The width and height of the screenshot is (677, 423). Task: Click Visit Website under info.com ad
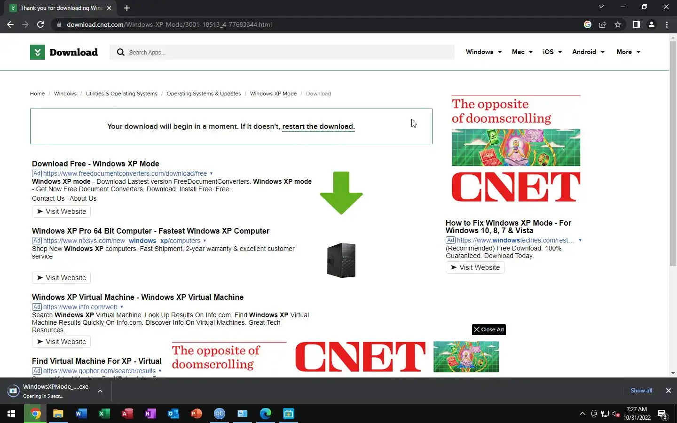[x=61, y=342]
